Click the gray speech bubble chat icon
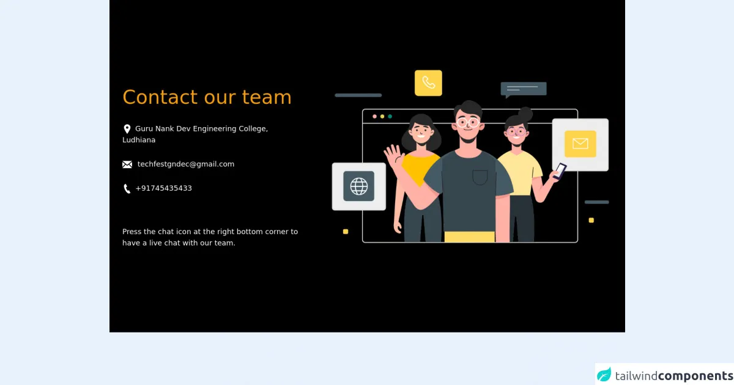Viewport: 734px width, 385px height. coord(523,89)
